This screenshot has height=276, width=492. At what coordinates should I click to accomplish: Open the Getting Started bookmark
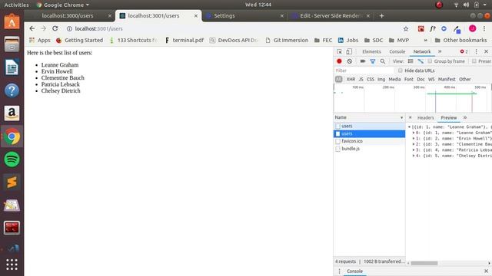80,41
